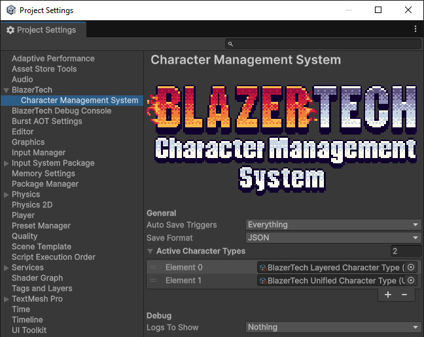This screenshot has height=337, width=424.
Task: Select the Physics category label
Action: tap(26, 195)
